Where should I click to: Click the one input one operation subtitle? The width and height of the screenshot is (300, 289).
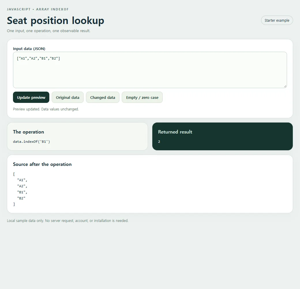point(48,31)
